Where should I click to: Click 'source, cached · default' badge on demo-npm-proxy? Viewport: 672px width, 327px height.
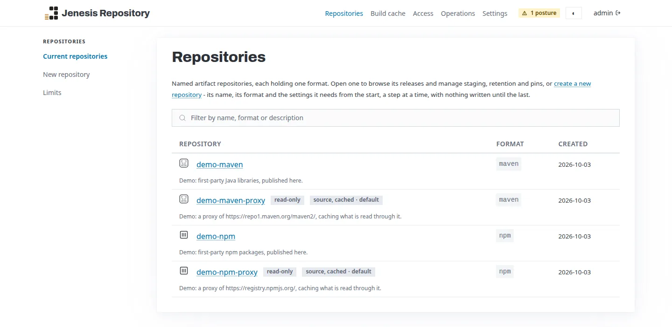[339, 272]
